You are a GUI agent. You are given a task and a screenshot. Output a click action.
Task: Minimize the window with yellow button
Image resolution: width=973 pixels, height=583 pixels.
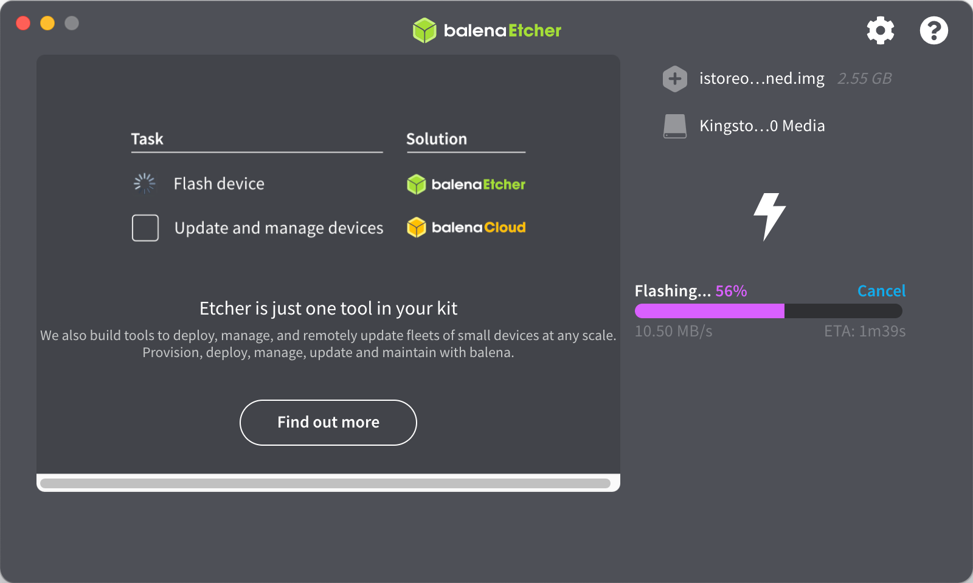[47, 23]
